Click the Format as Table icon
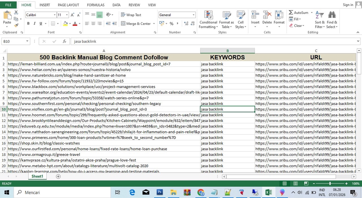The width and height of the screenshot is (362, 198). click(x=227, y=15)
